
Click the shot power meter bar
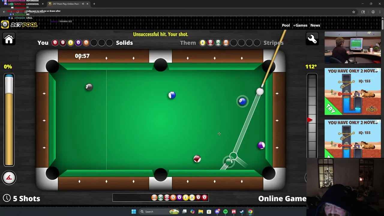click(x=9, y=120)
